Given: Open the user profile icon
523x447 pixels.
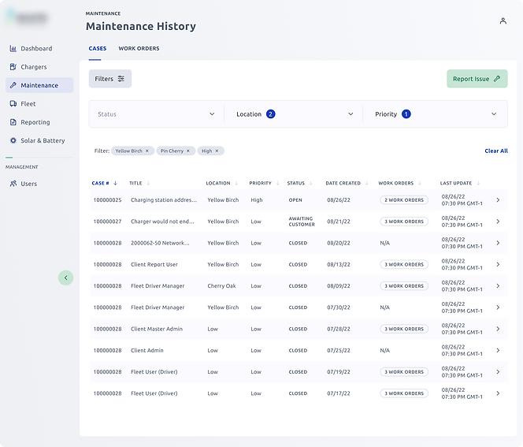Looking at the screenshot, I should coord(503,21).
